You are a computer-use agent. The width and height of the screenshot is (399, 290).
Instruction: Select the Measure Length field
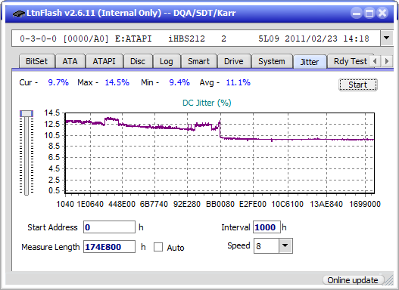click(110, 247)
